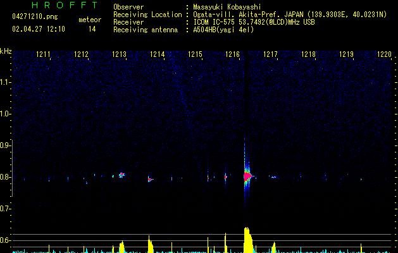Select the file name 04271210.png
The image size is (398, 253).
(x=35, y=17)
